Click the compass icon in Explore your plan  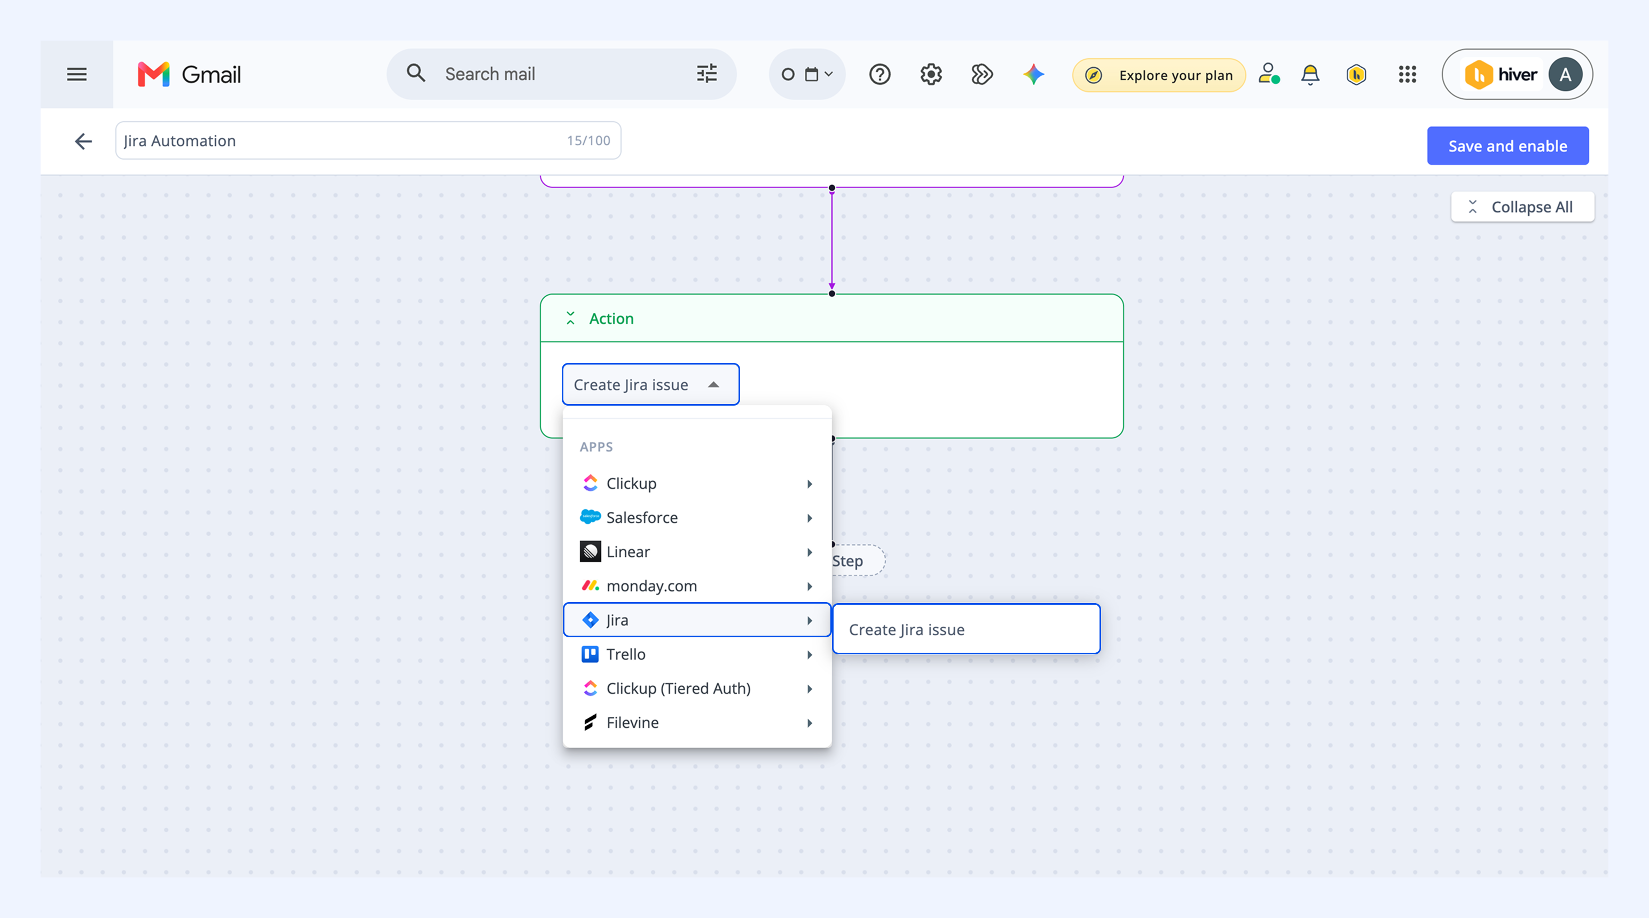coord(1094,75)
